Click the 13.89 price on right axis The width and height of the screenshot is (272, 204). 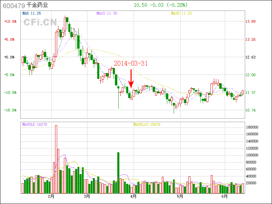(x=251, y=21)
